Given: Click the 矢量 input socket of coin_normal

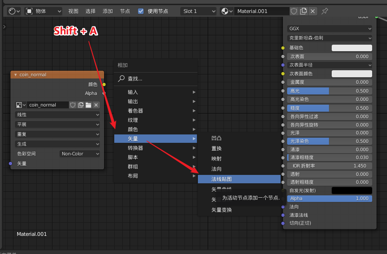Looking at the screenshot, I should [x=10, y=163].
